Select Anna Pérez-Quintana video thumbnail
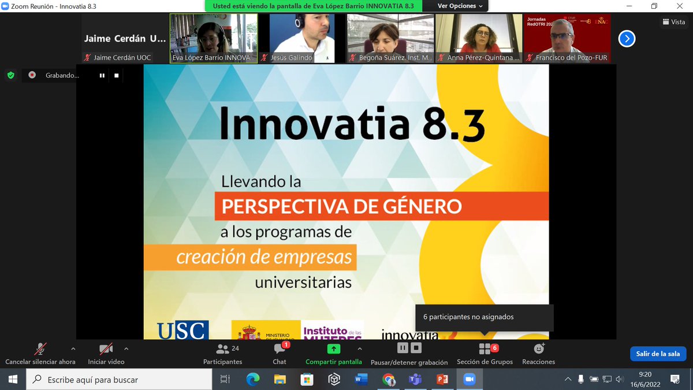Screen dimensions: 693x390 (479, 38)
